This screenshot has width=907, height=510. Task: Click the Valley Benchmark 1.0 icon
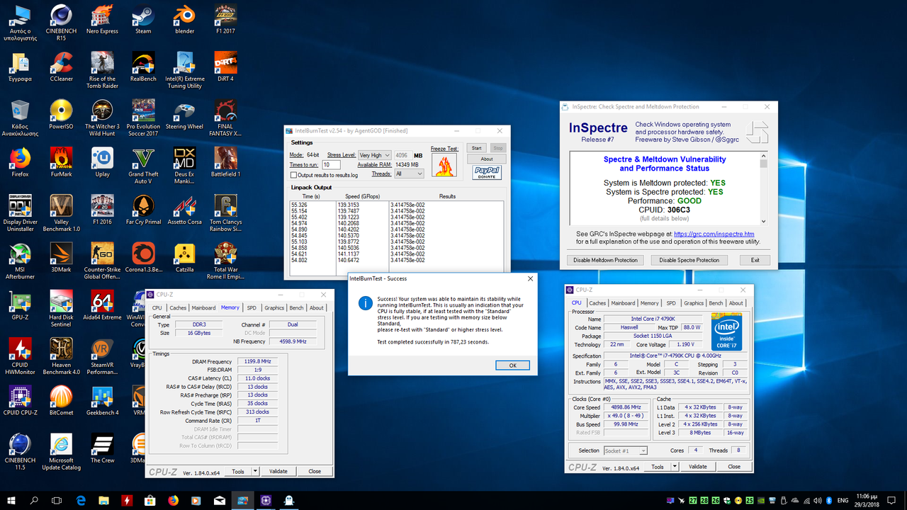coord(61,212)
